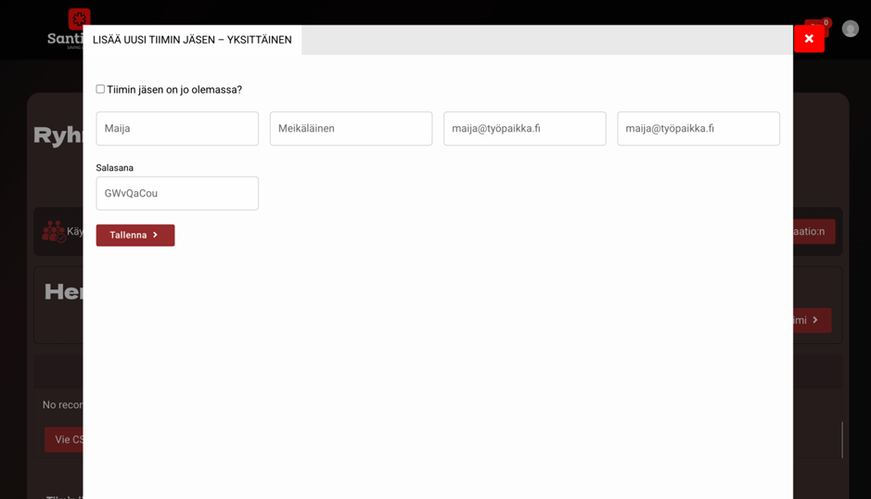Screen dimensions: 871x499
Task: Open the user profile avatar
Action: (850, 29)
